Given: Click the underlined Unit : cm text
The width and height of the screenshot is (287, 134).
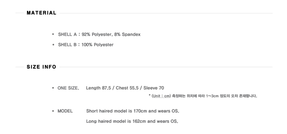Looking at the screenshot, I should click(161, 96).
